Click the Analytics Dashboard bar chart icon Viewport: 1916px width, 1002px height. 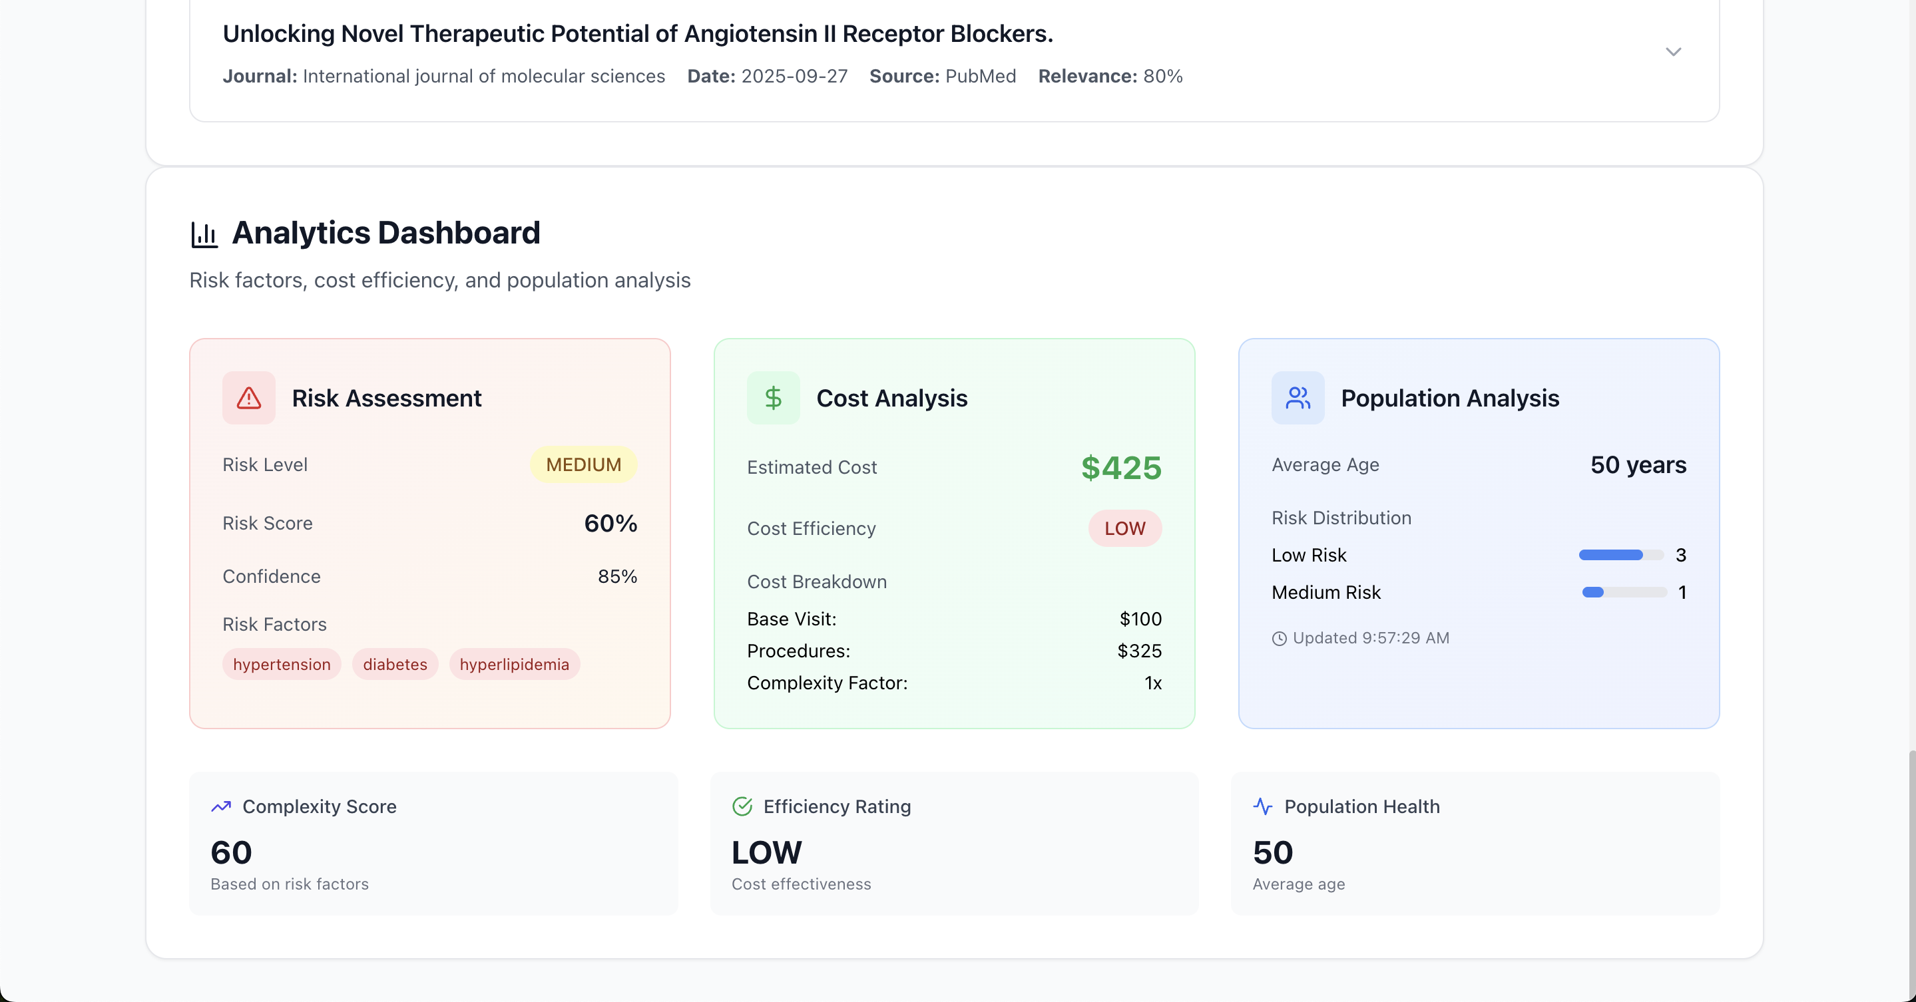coord(204,234)
